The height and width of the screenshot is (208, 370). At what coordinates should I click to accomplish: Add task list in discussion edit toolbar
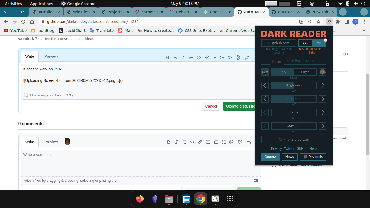click(230, 57)
